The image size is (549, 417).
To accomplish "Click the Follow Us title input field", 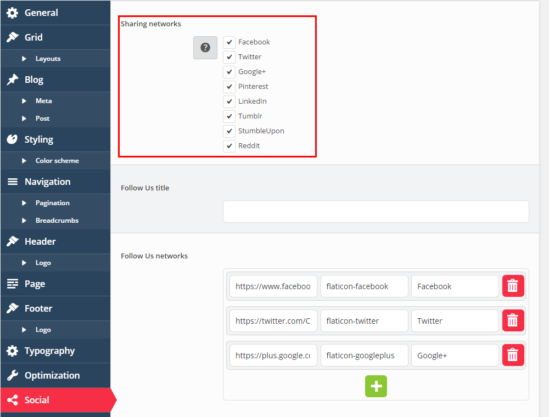I will 376,211.
